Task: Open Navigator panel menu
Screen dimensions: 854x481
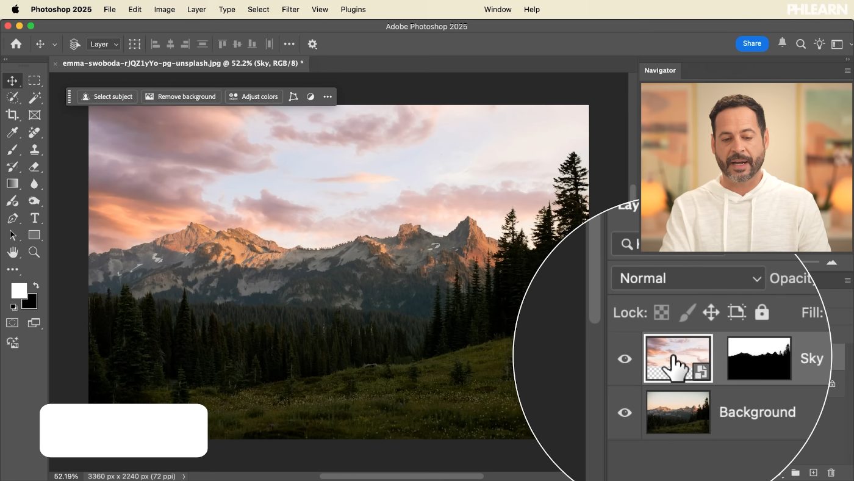Action: (x=847, y=71)
